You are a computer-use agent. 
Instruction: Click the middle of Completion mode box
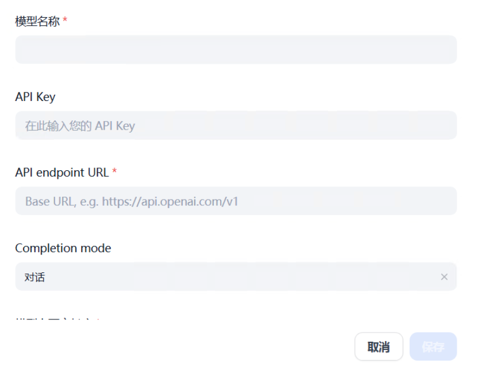click(236, 277)
